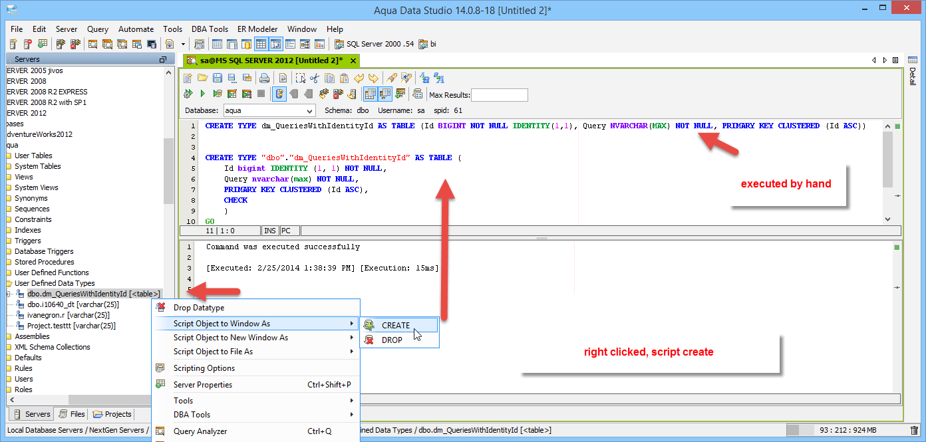Toggle the auto-commit button in query toolbar

click(x=279, y=94)
